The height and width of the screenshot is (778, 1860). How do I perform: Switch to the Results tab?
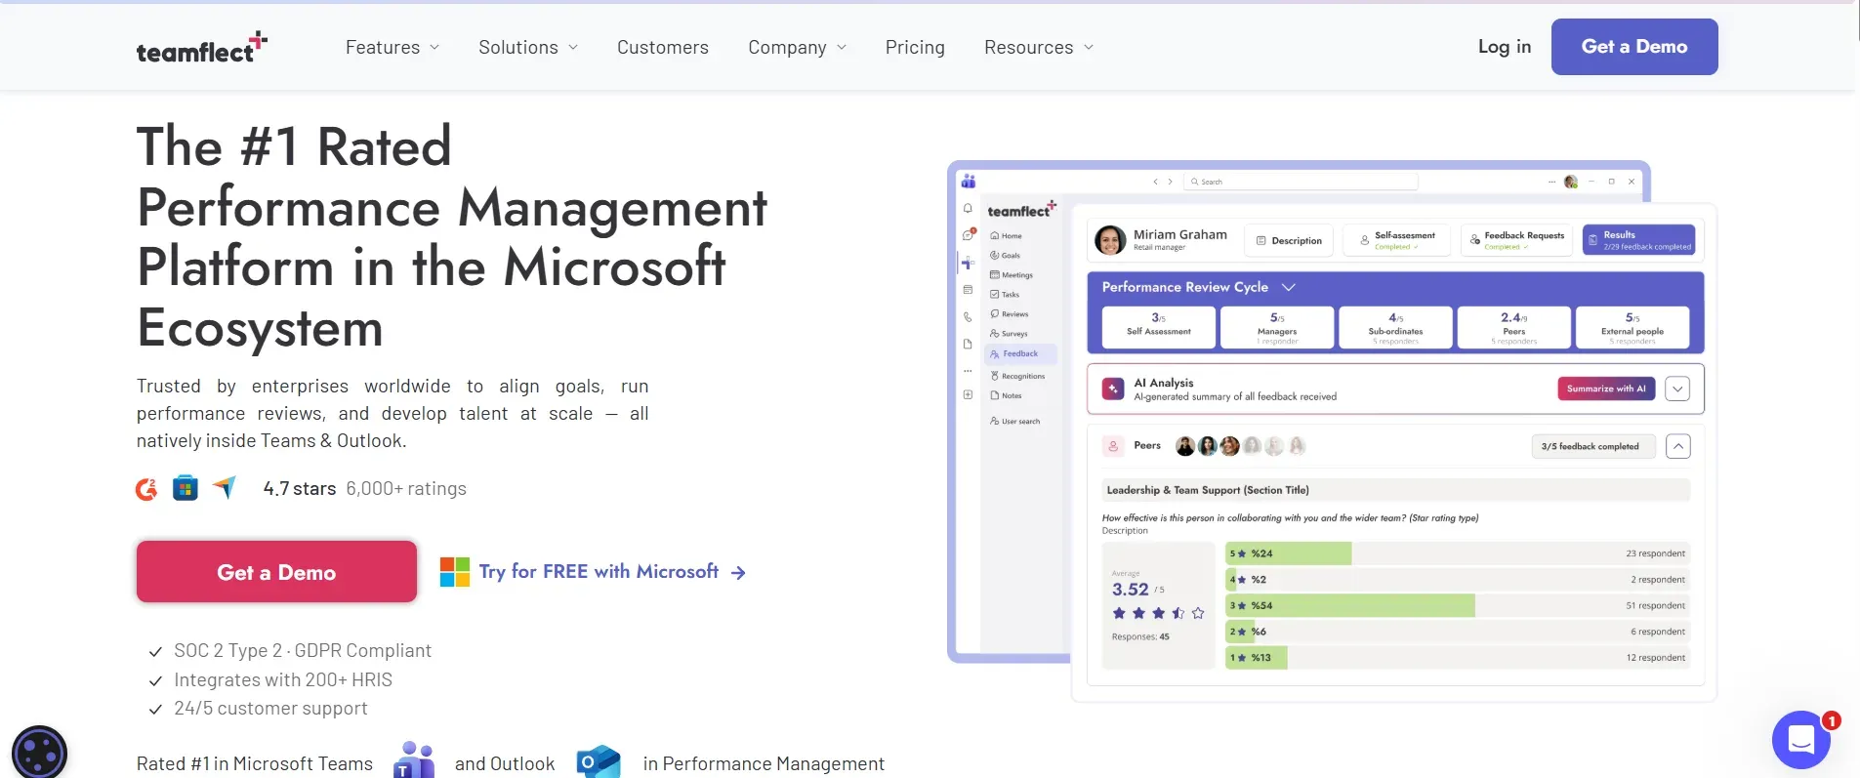pyautogui.click(x=1638, y=240)
